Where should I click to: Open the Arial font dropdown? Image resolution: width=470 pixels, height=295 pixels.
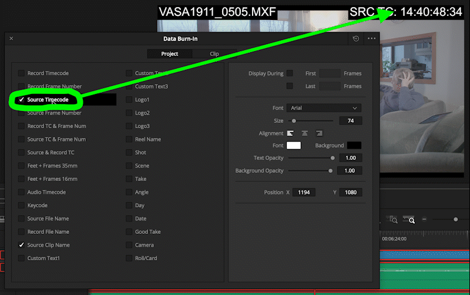[x=324, y=108]
